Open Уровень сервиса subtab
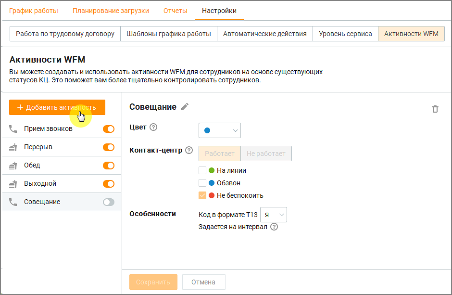 [345, 34]
